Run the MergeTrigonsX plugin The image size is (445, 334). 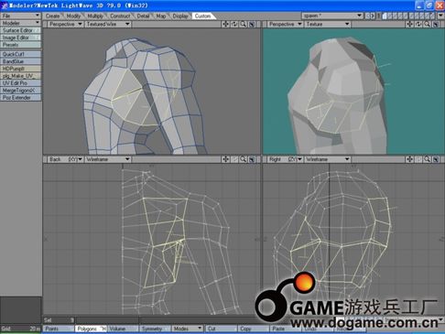(20, 91)
